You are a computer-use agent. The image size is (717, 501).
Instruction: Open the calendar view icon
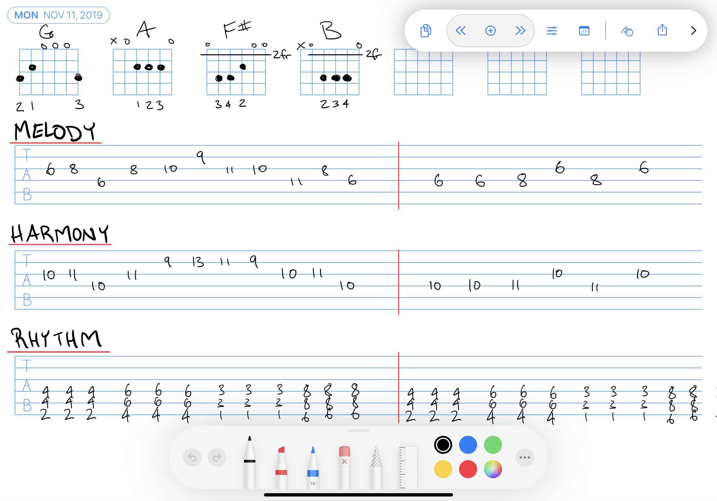584,31
